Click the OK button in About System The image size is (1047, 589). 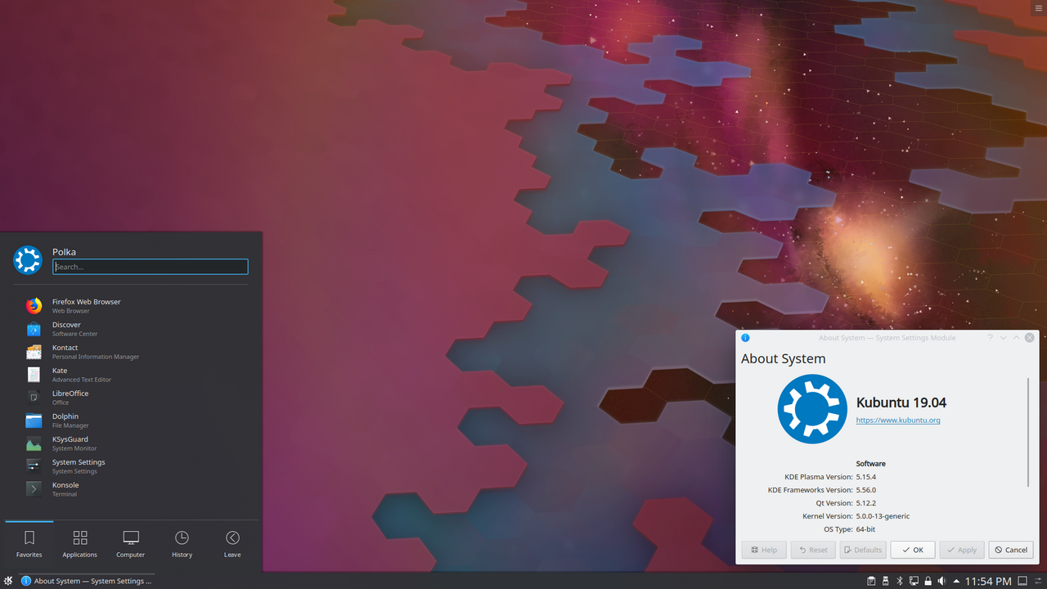(x=912, y=550)
